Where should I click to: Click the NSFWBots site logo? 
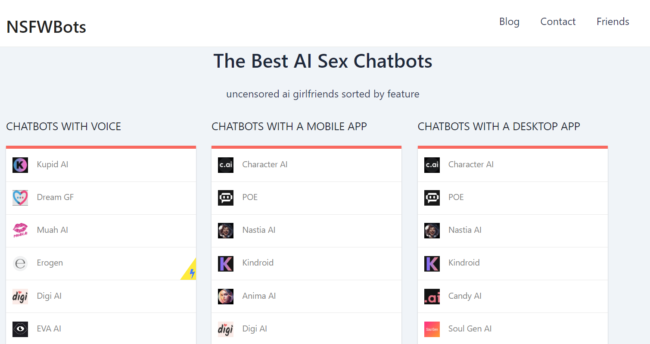(46, 26)
